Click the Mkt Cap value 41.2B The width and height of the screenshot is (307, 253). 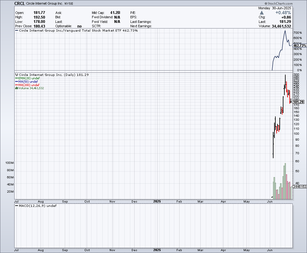click(x=115, y=13)
